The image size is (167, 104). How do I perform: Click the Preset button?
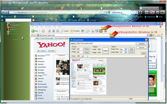coord(87,53)
